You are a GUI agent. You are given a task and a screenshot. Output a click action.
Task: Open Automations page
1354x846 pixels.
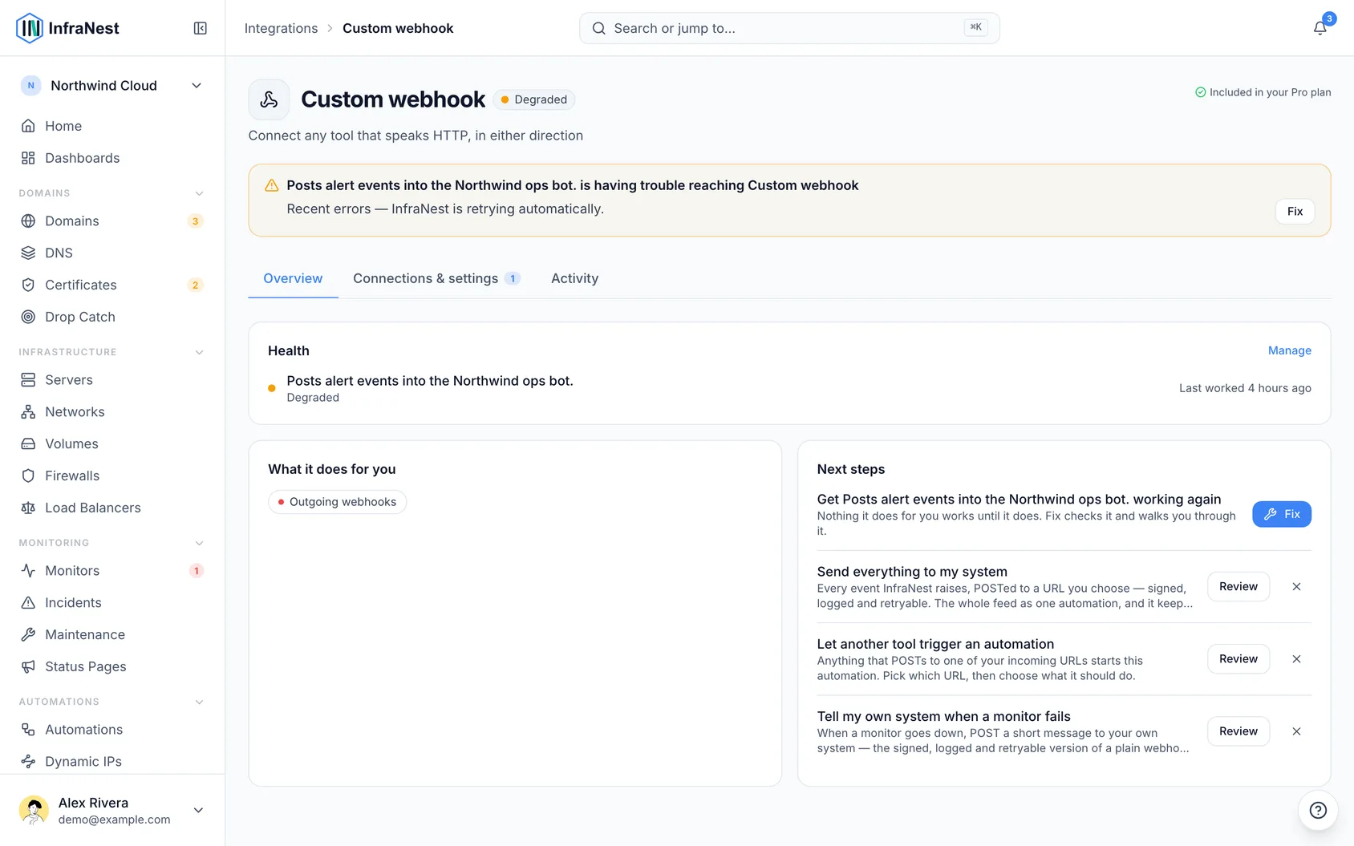112,729
